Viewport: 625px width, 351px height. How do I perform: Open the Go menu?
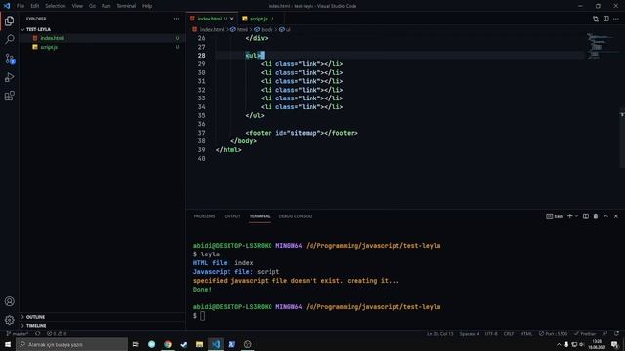[92, 6]
